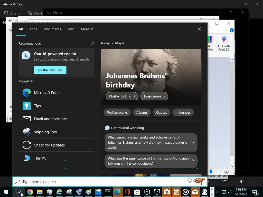The height and width of the screenshot is (197, 263).
Task: Launch Snipping Tool from suggestions
Action: click(x=56, y=132)
